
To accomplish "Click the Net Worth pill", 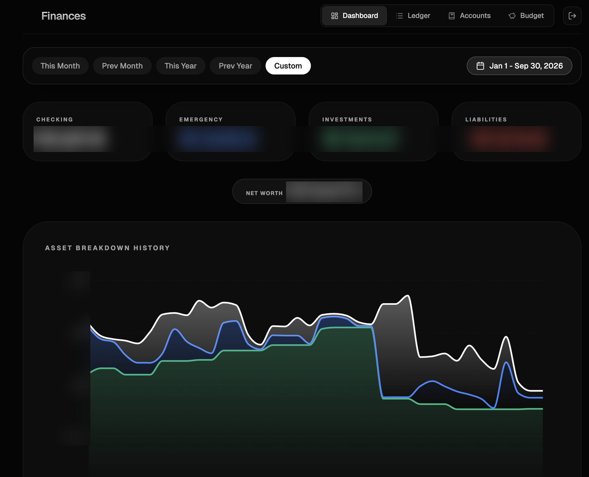I will pyautogui.click(x=302, y=191).
